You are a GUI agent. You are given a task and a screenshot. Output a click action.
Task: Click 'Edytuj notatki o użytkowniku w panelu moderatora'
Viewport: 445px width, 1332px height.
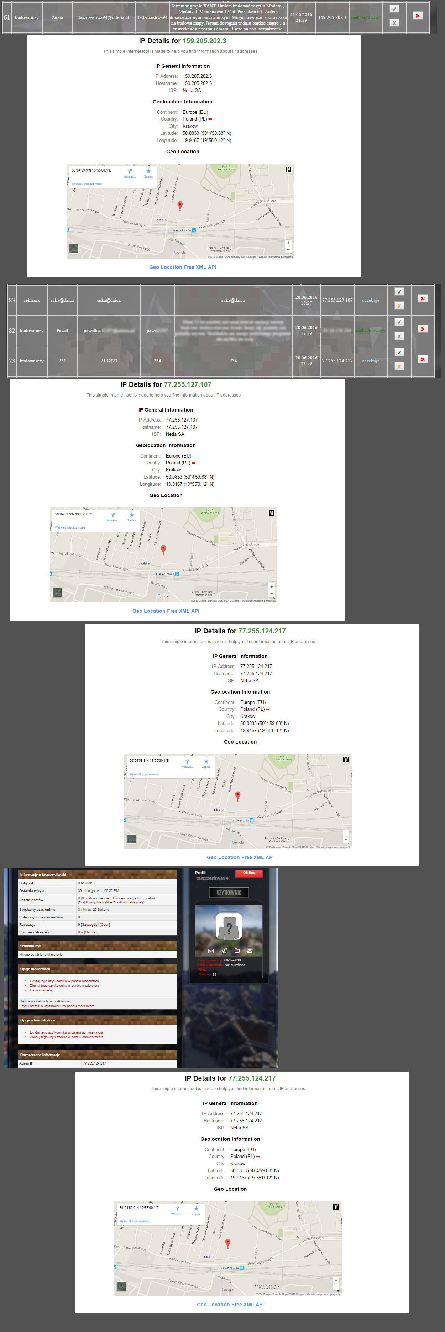pyautogui.click(x=57, y=1006)
